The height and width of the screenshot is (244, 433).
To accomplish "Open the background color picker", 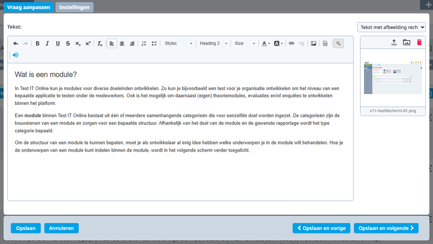I will tap(278, 44).
